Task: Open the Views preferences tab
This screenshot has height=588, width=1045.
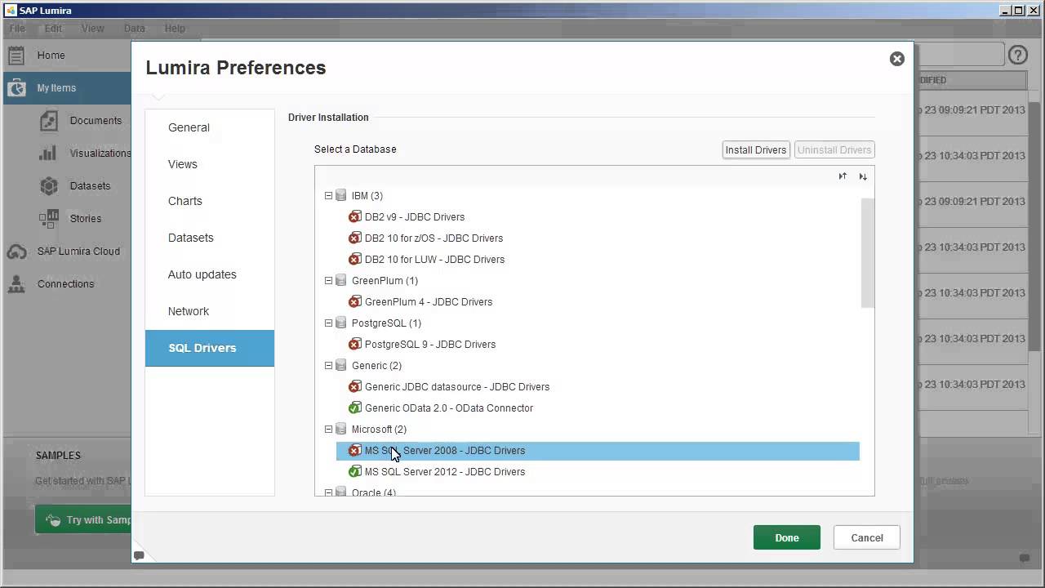Action: (x=210, y=164)
